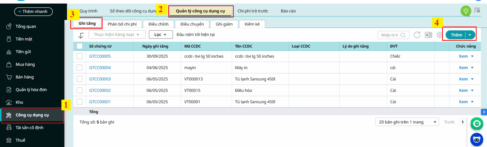Image resolution: width=487 pixels, height=147 pixels.
Task: Select the checkbox for GTCC00001
Action: point(80,102)
